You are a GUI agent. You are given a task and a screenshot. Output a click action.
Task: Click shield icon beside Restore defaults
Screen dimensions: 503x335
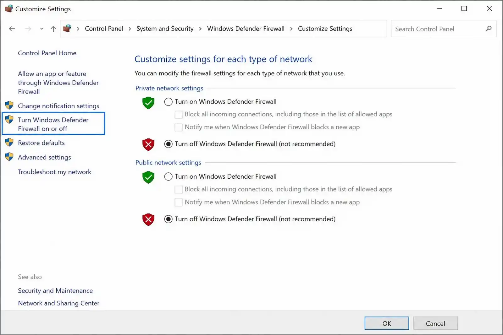click(x=9, y=142)
